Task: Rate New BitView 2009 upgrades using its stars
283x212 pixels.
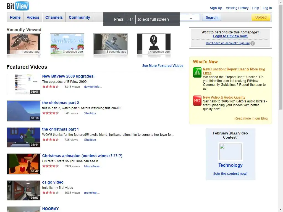Action: (51, 86)
